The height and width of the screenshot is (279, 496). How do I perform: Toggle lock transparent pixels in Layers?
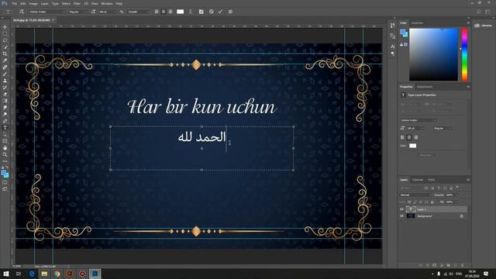pyautogui.click(x=409, y=202)
